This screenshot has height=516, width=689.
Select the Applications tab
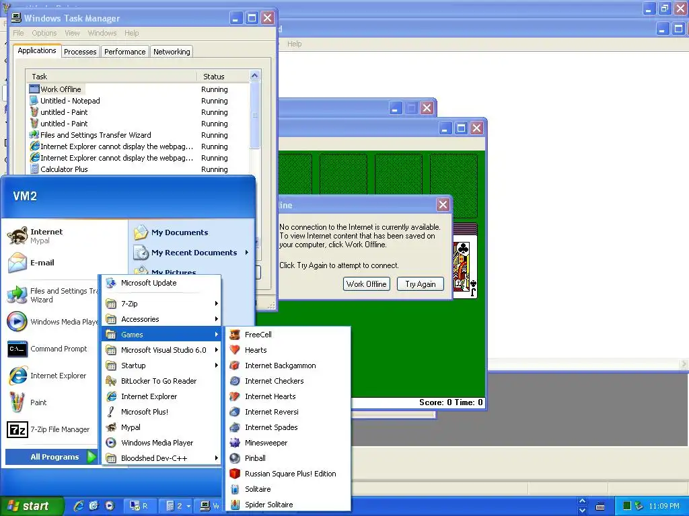[37, 50]
